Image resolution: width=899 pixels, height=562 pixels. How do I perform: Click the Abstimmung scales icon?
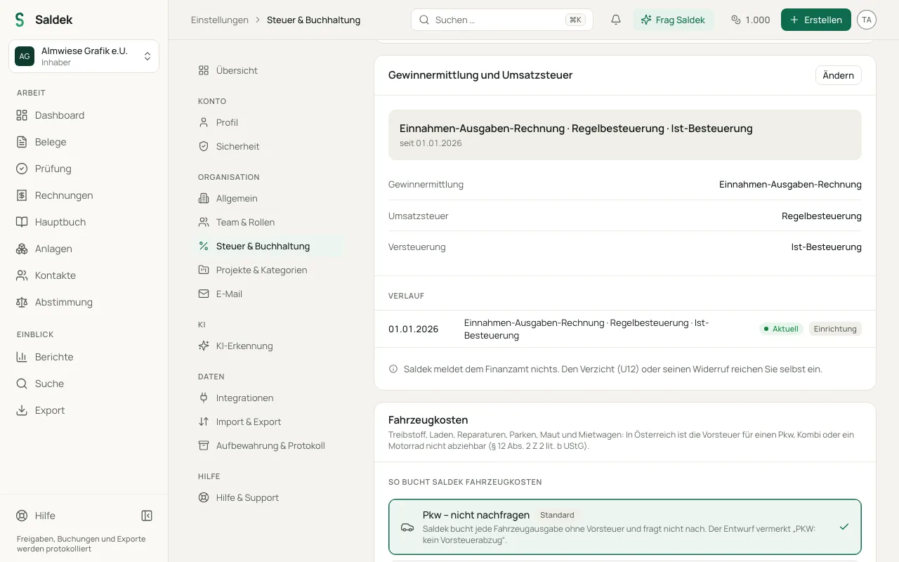pyautogui.click(x=22, y=302)
